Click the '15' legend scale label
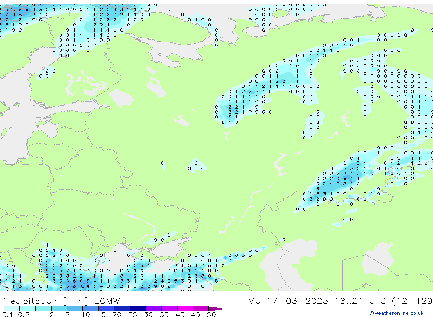Viewport: 433px width, 317px height. (101, 314)
